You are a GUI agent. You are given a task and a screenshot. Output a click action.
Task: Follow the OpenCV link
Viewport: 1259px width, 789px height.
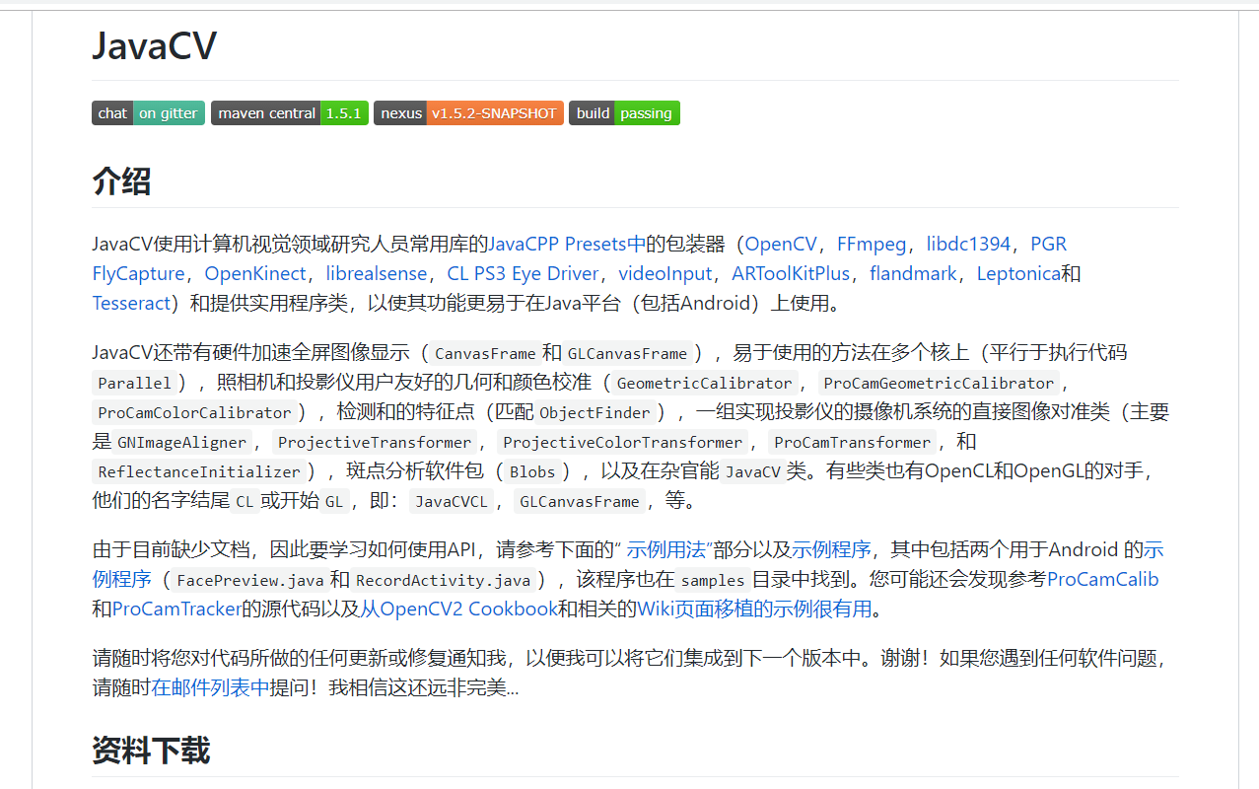781,244
